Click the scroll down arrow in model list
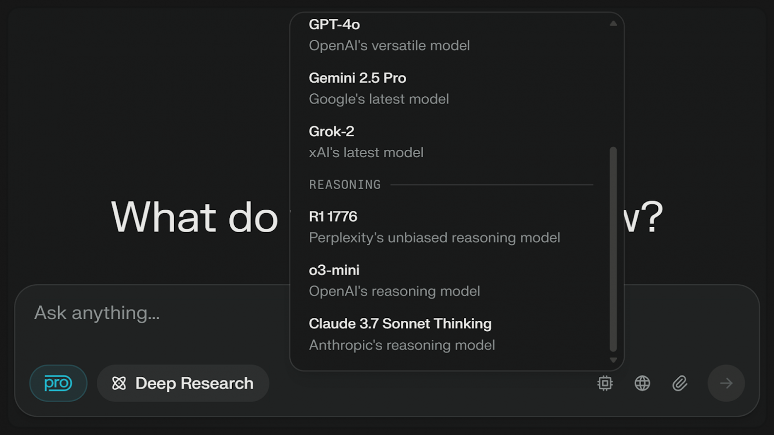Screen dimensions: 774x435 pos(613,360)
